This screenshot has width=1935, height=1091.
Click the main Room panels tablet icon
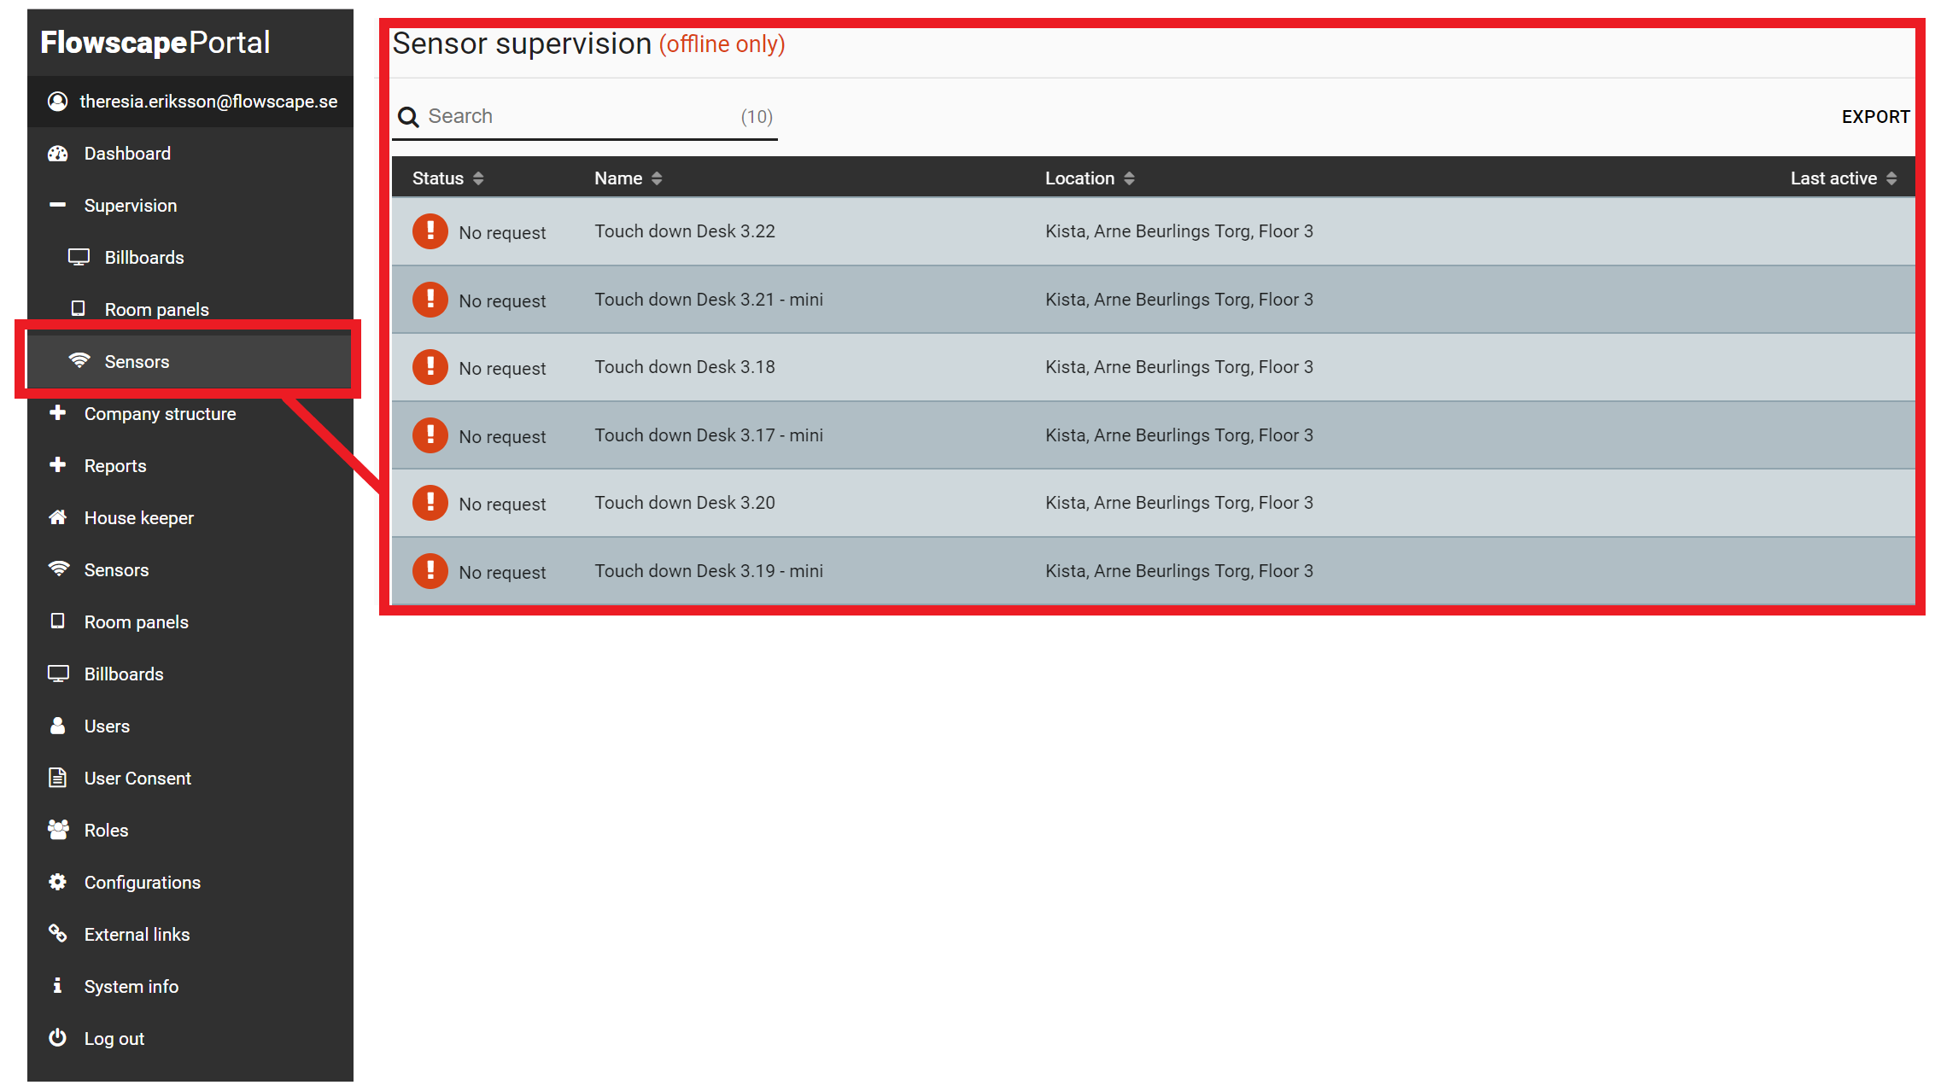[57, 621]
